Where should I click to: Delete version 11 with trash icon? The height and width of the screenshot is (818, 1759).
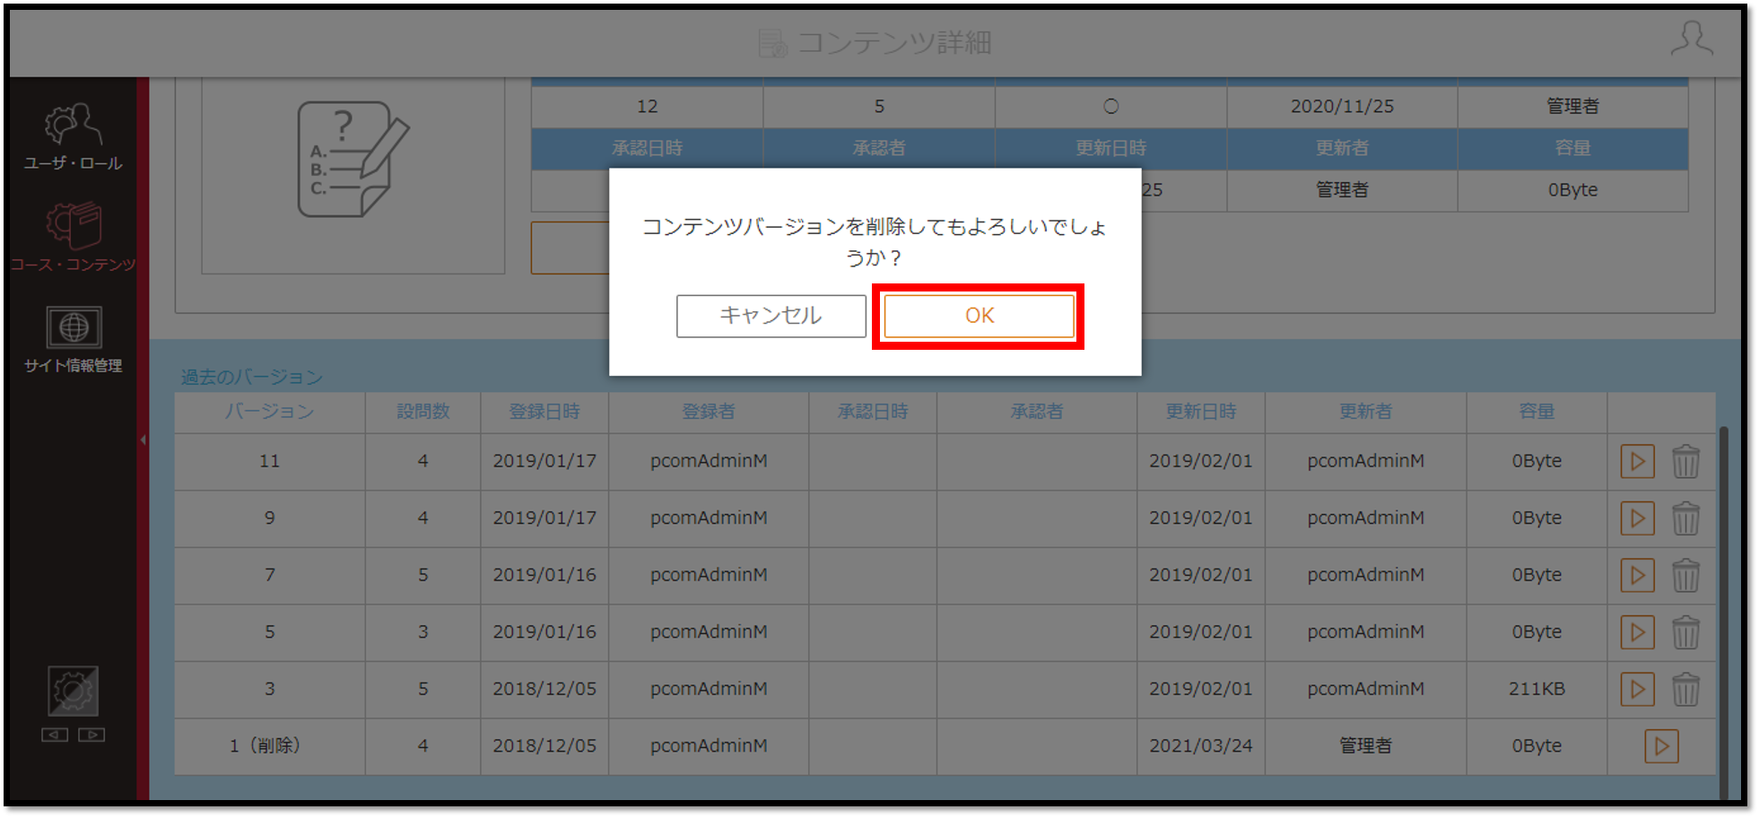coord(1685,461)
